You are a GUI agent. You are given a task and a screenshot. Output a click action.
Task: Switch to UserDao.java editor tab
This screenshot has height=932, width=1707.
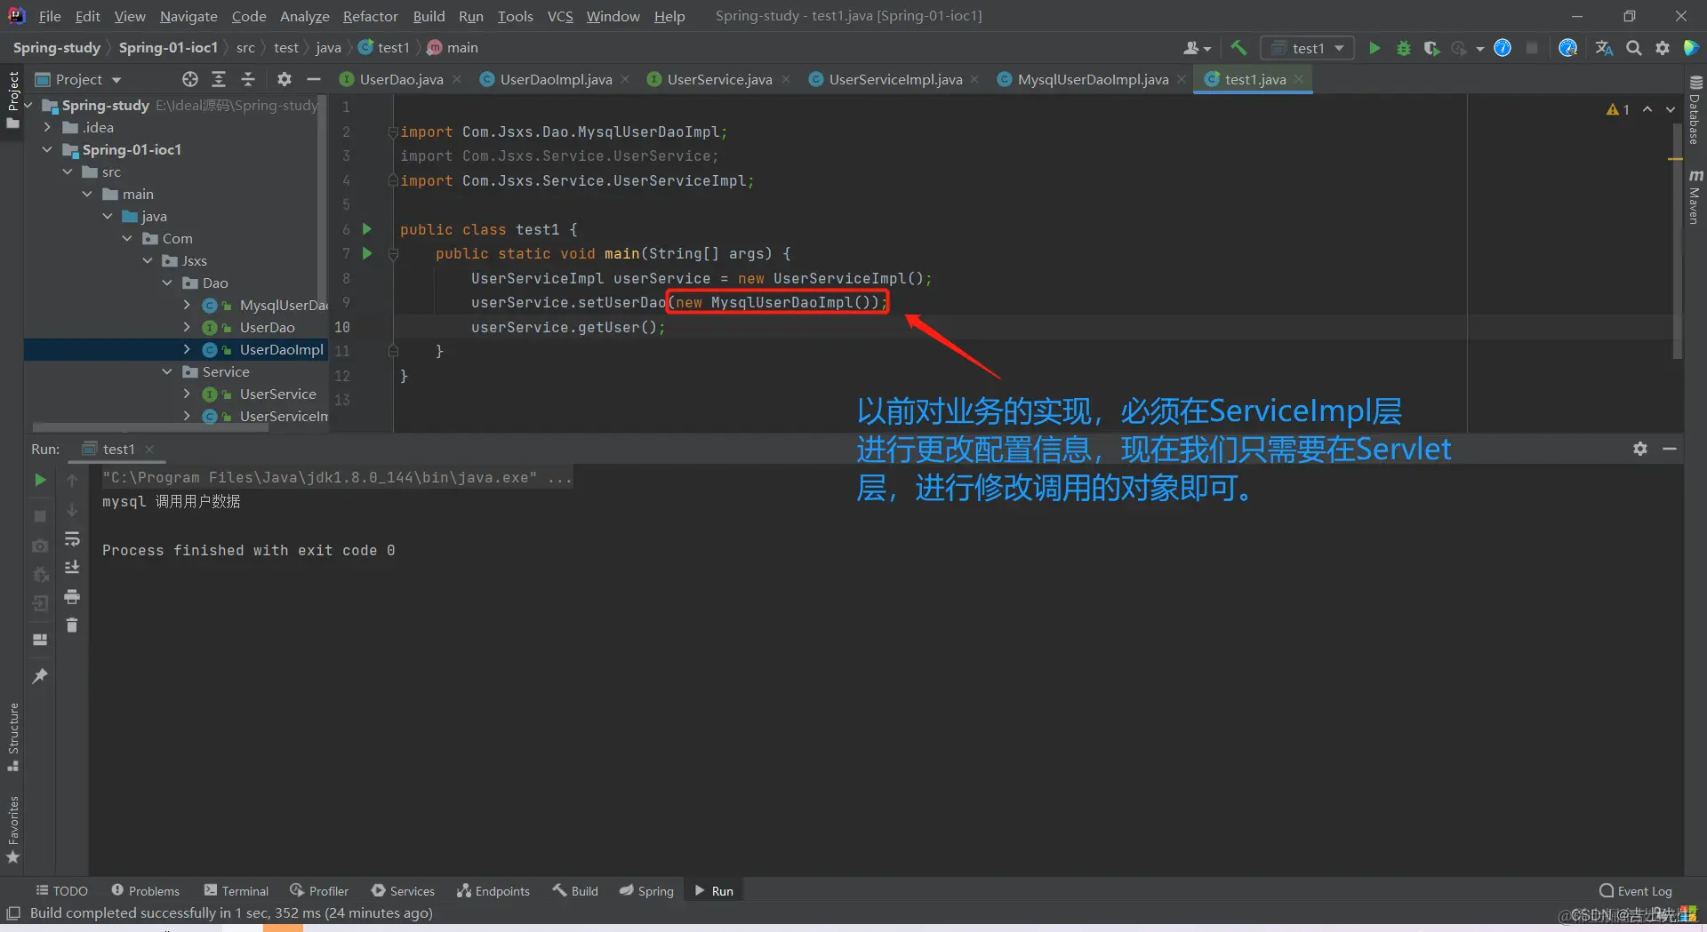click(401, 79)
